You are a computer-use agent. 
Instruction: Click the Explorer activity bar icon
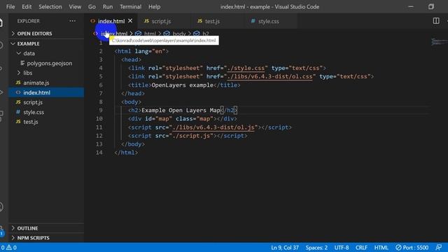pyautogui.click(x=1, y=22)
